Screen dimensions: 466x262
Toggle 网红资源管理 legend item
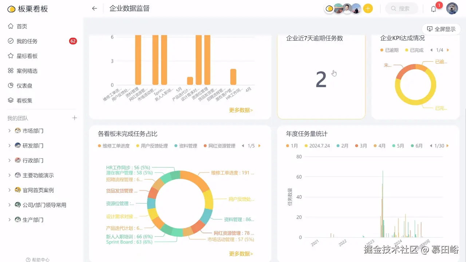click(x=220, y=146)
